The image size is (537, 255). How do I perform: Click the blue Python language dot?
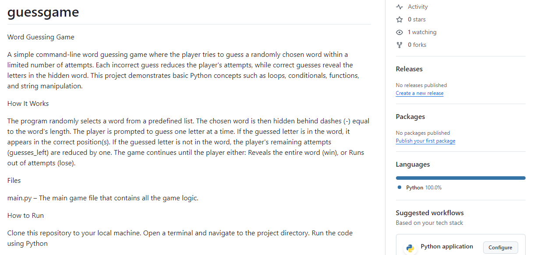click(399, 188)
